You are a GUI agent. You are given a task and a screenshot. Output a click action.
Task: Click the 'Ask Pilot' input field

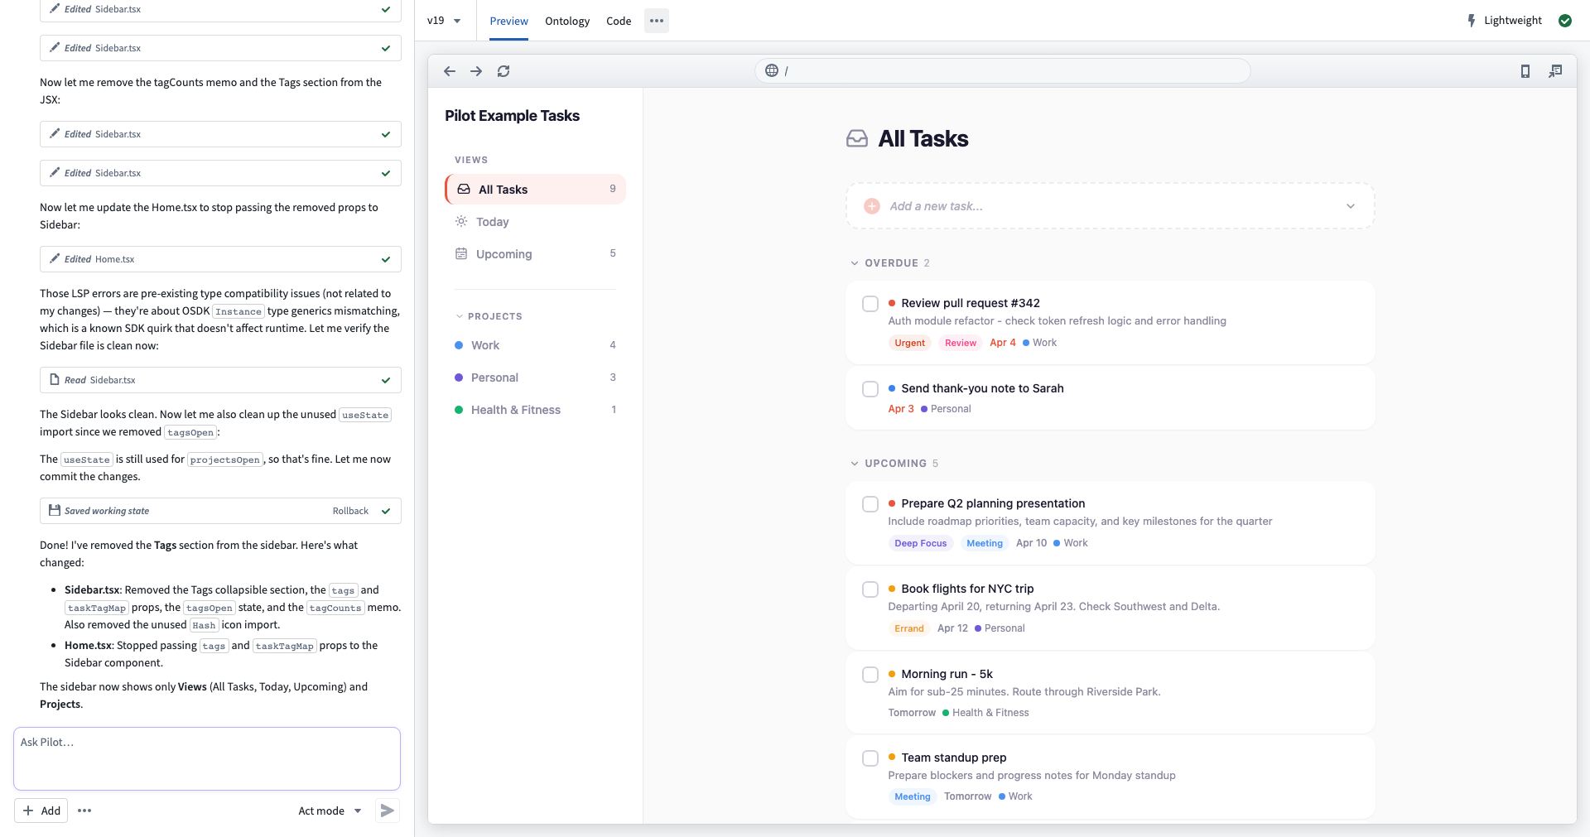(x=206, y=757)
